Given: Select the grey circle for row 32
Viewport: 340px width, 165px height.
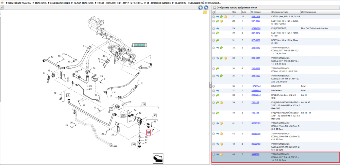Looking at the screenshot, I should 214,48.
